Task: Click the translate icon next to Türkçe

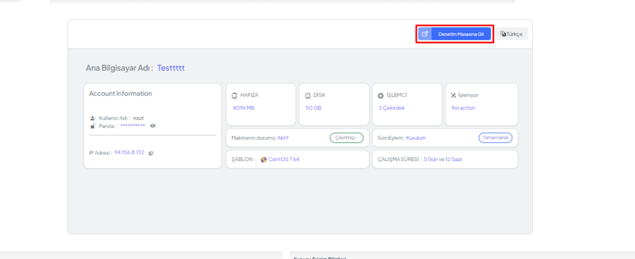Action: tap(503, 34)
